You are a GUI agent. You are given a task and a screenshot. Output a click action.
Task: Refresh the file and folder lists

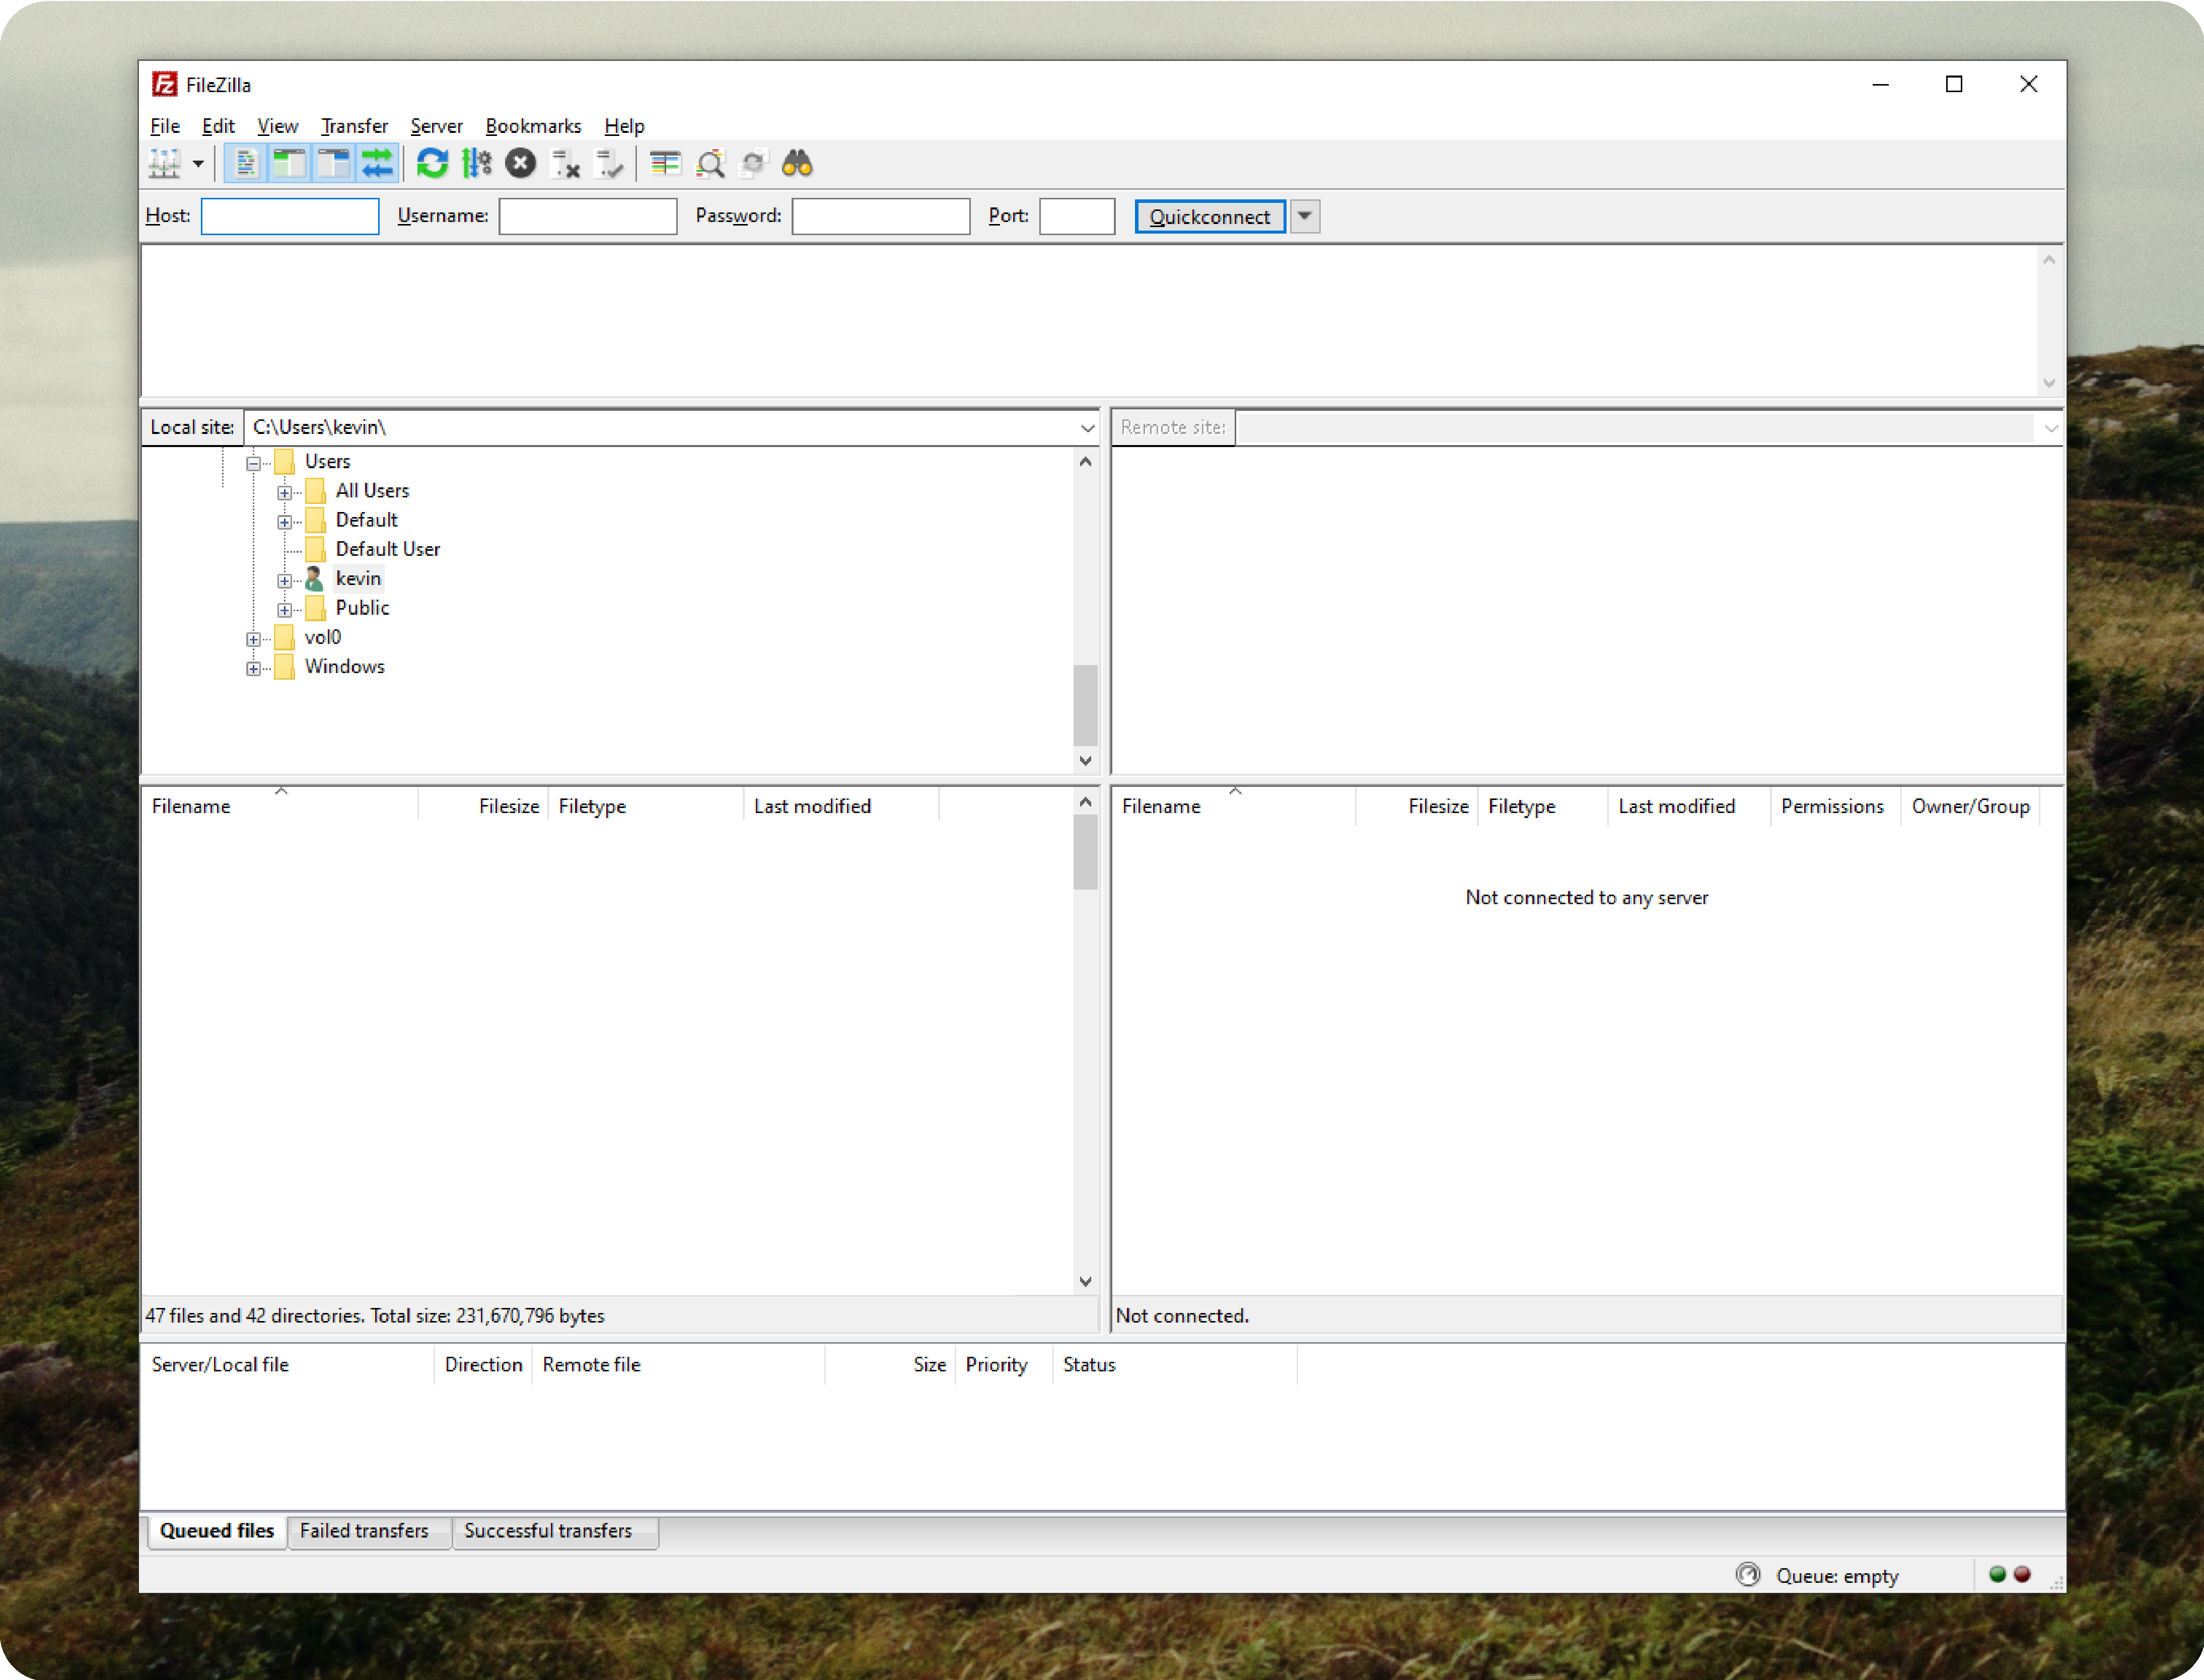(x=432, y=163)
